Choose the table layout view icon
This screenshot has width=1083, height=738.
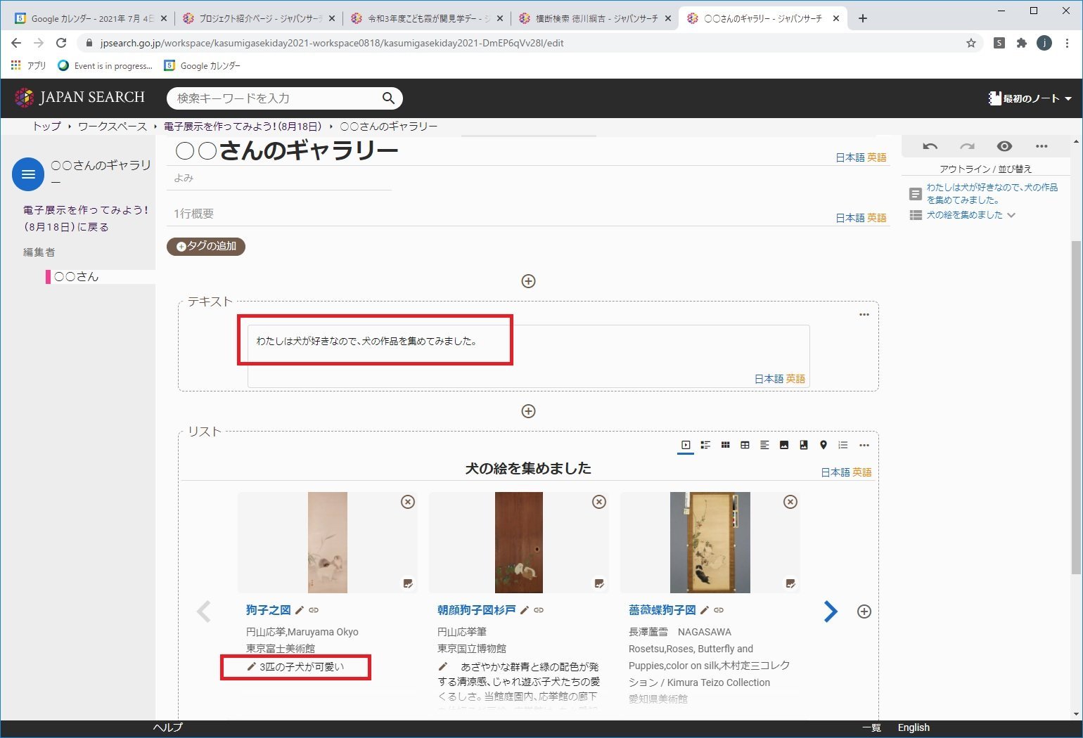(x=745, y=445)
